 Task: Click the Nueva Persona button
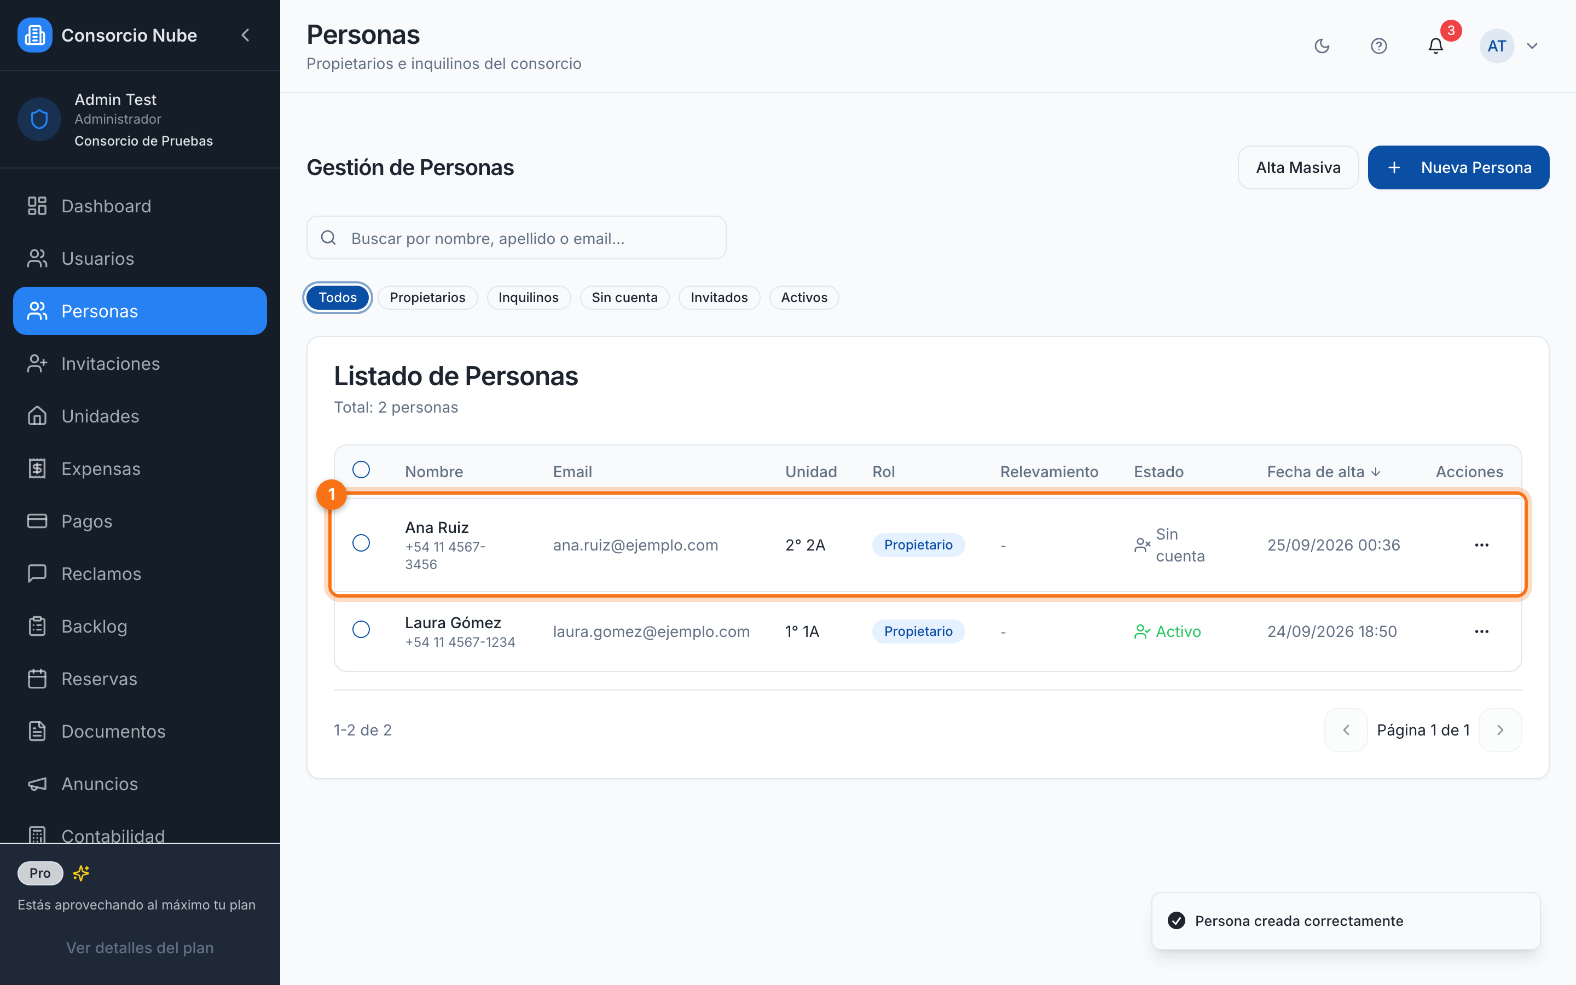(x=1458, y=167)
